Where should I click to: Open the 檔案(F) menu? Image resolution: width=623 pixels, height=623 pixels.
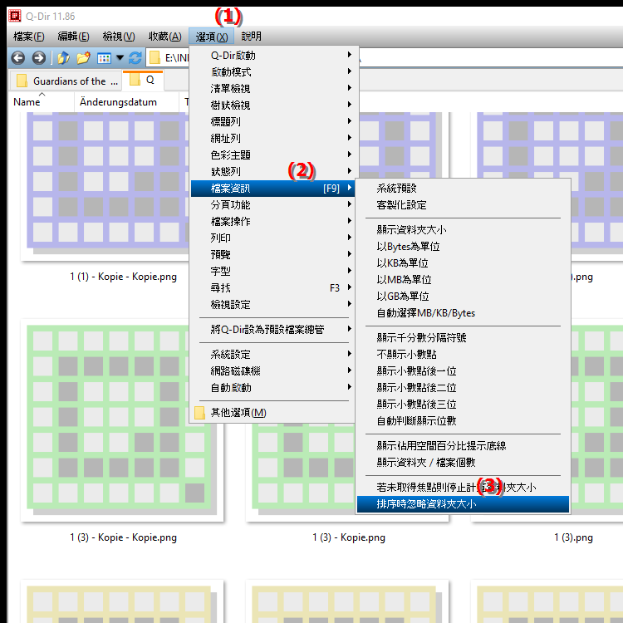point(28,37)
